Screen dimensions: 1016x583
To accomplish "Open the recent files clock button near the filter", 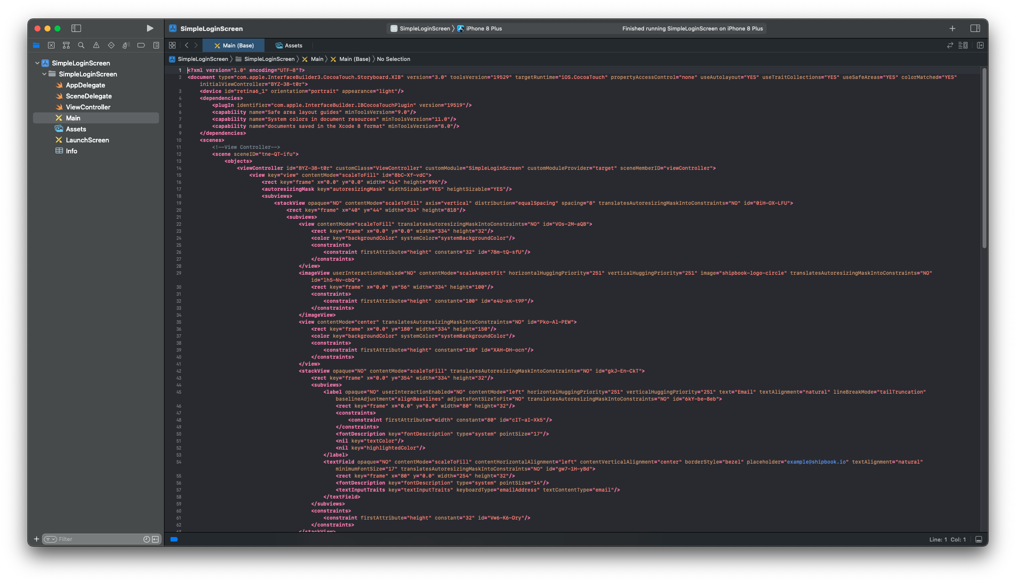I will point(145,540).
